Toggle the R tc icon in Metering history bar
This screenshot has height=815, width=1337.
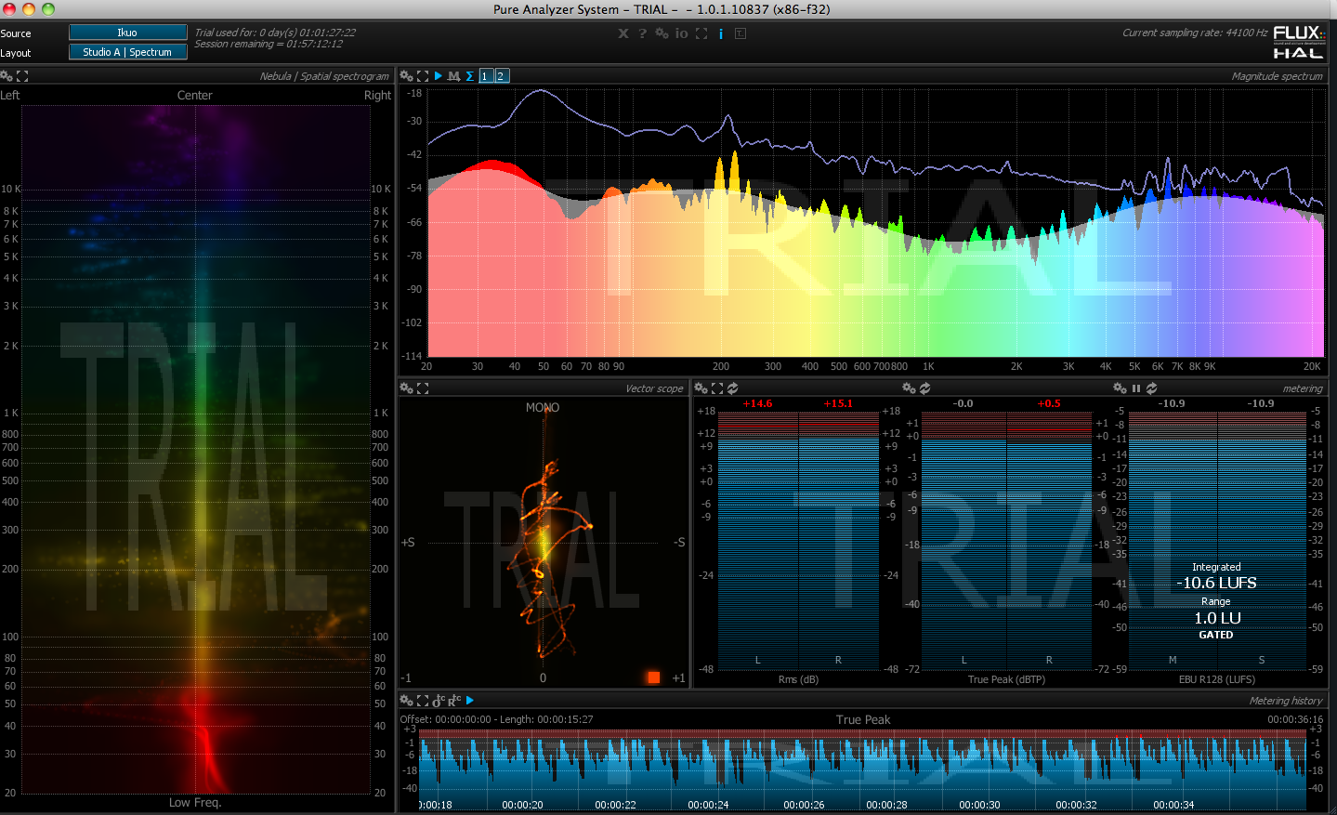click(x=452, y=701)
